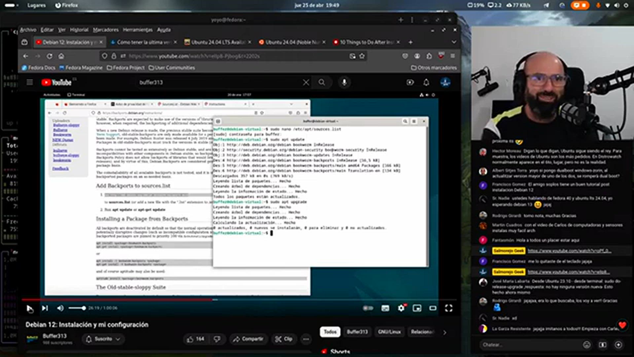This screenshot has height=357, width=634.
Task: Open the Fedora Magazine bookmark
Action: [81, 68]
